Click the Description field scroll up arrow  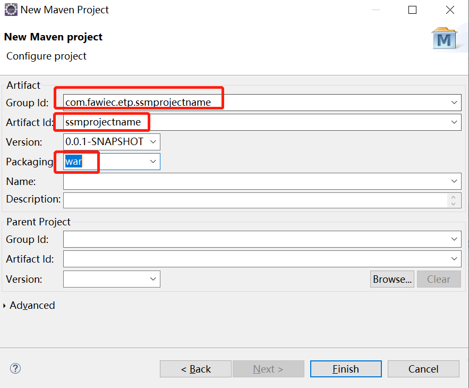click(454, 197)
